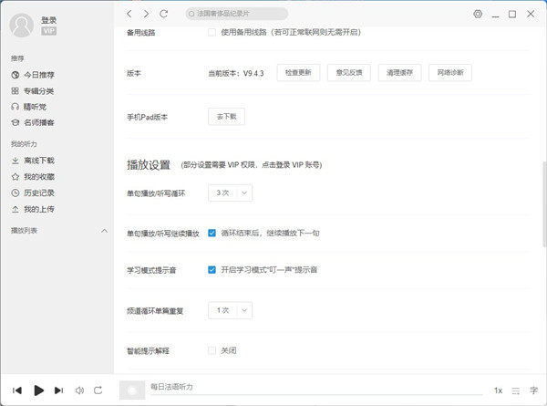Image resolution: width=547 pixels, height=406 pixels.
Task: Click the search box in top bar
Action: pyautogui.click(x=235, y=14)
